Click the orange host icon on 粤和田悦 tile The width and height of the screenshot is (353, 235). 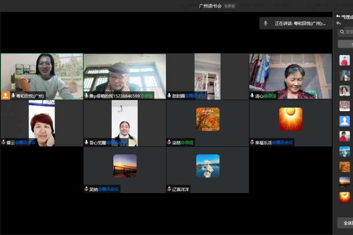[x=5, y=95]
